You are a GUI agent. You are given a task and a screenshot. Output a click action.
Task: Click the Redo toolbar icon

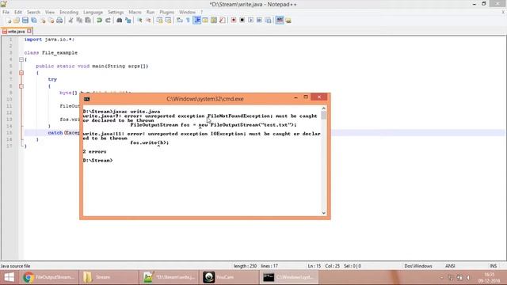point(108,21)
